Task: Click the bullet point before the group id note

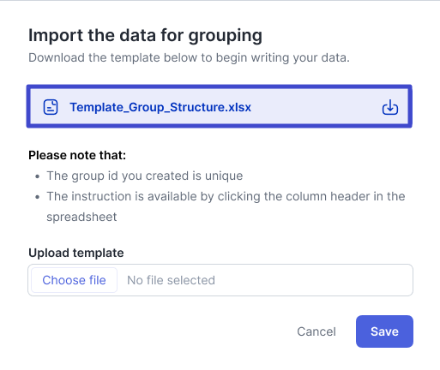Action: (x=38, y=176)
